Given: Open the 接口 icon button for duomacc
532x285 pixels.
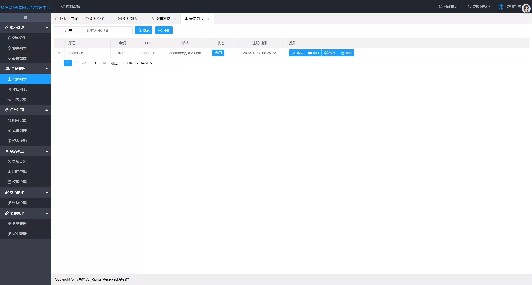Looking at the screenshot, I should pyautogui.click(x=313, y=53).
